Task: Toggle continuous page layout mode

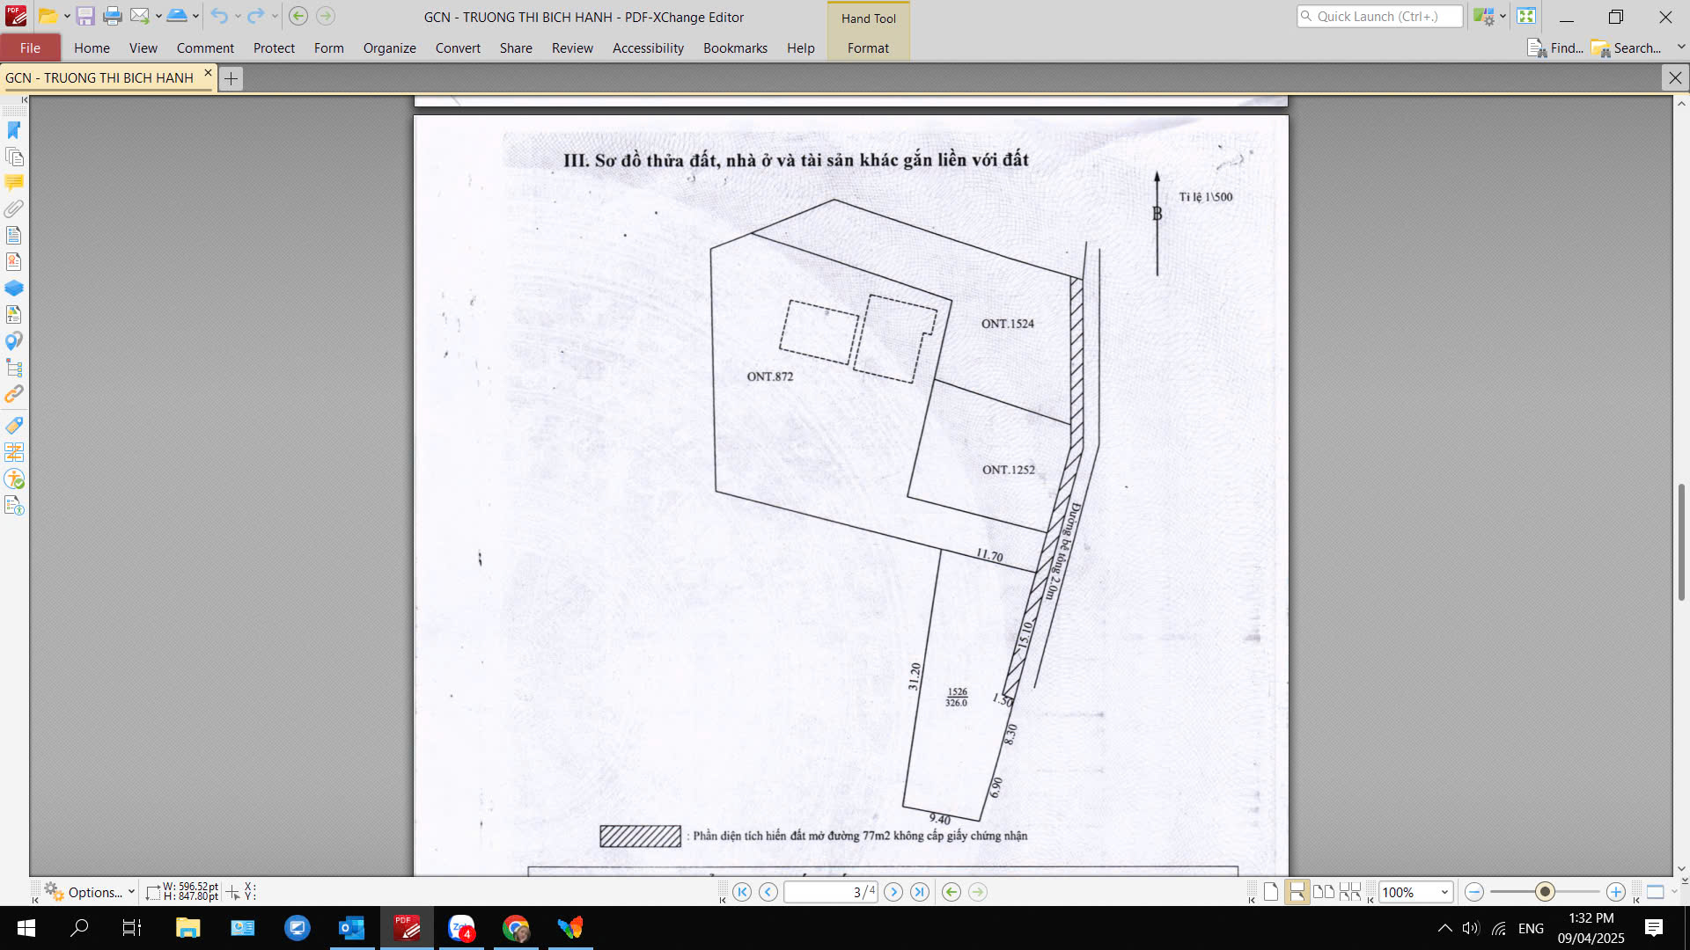Action: click(1297, 892)
